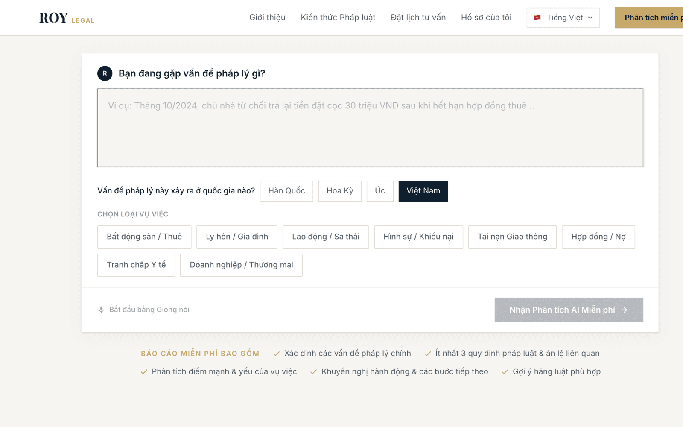Viewport: 683px width, 427px height.
Task: Click heading Bạn đang gặp vấn đề pháp lý gì?
Action: pos(192,73)
